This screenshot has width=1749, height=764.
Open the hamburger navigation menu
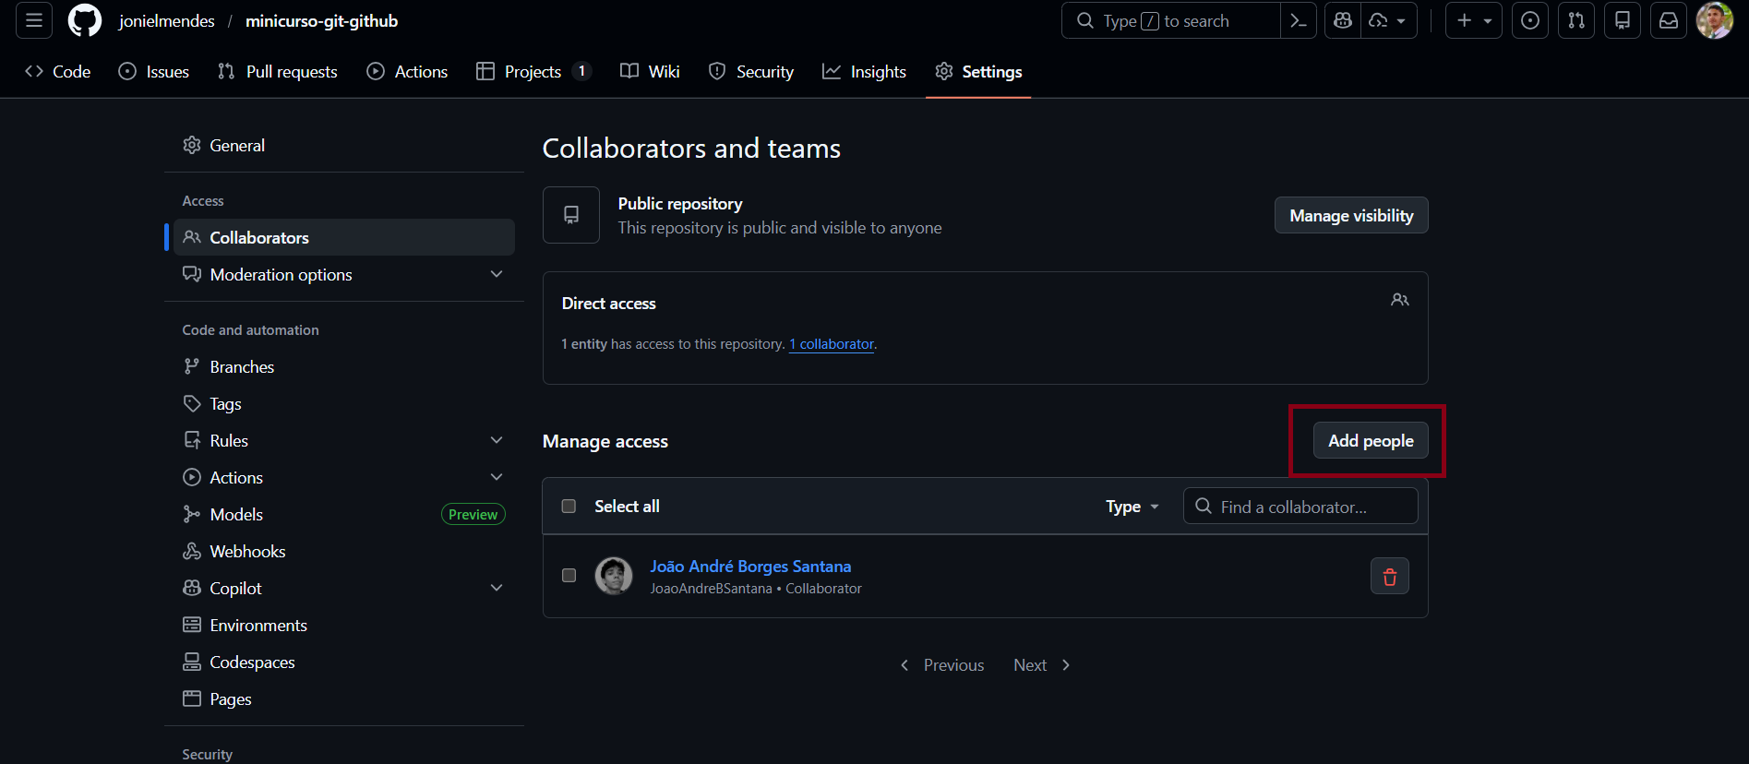[x=34, y=20]
